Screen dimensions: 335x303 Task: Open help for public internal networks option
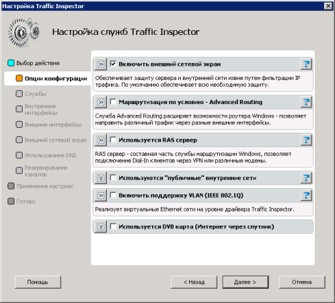[x=306, y=178]
